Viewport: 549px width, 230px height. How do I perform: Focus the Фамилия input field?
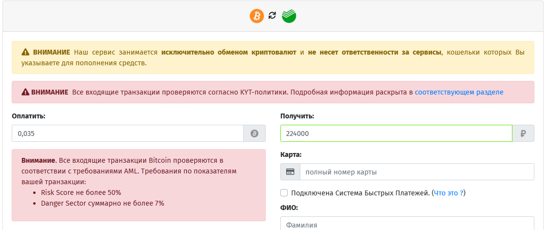coord(407,223)
